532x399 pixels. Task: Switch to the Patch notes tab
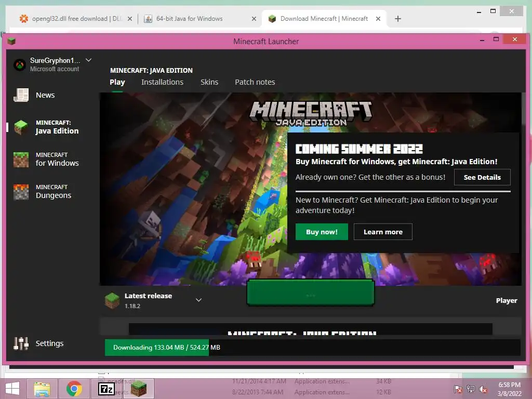255,82
